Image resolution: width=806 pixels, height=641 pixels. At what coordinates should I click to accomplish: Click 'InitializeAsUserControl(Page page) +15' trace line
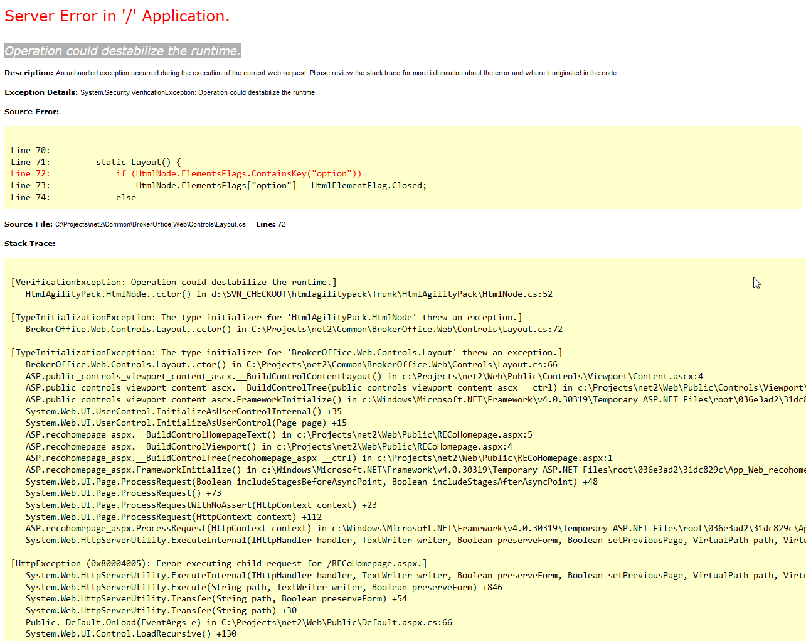tap(186, 423)
